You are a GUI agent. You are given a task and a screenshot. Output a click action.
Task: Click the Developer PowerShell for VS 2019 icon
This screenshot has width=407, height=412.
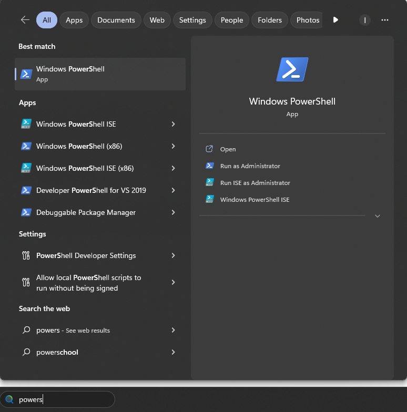(x=26, y=190)
